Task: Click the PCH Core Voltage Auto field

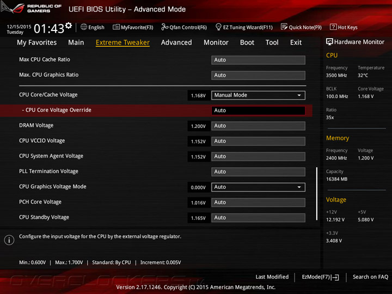Action: point(258,203)
